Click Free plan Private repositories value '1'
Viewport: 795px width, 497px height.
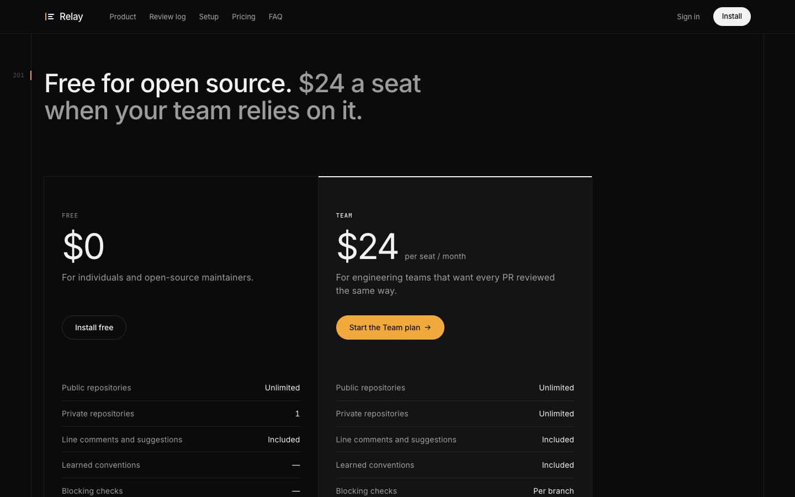298,414
